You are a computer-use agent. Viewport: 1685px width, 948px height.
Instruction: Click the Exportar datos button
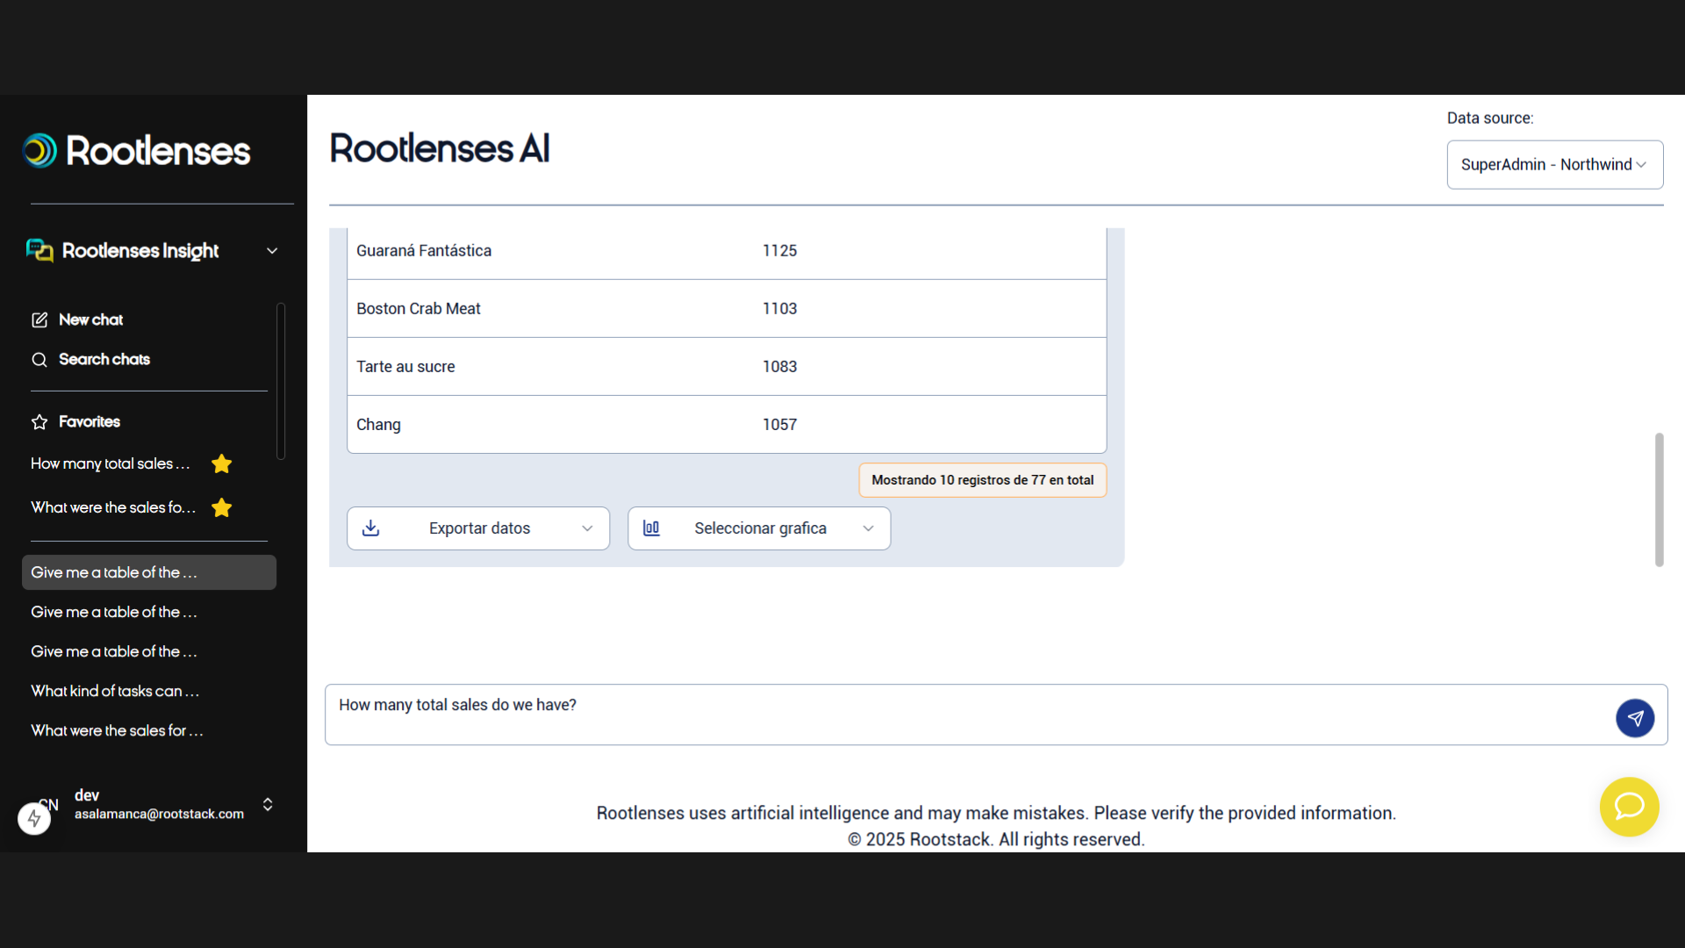[479, 528]
